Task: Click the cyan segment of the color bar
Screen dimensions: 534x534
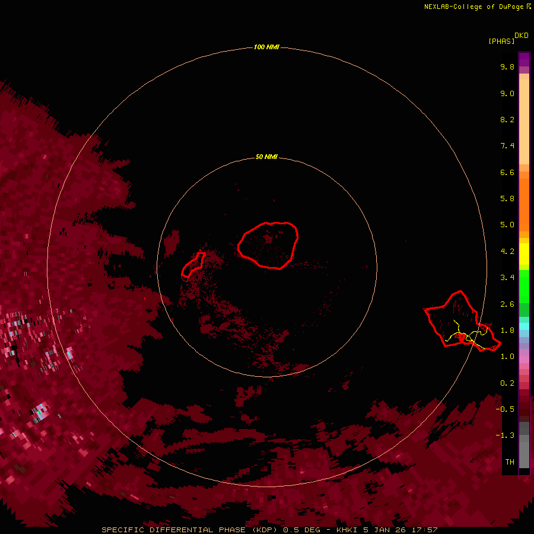Action: (524, 326)
